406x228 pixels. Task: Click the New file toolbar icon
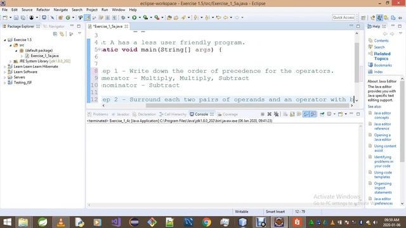(x=5, y=18)
